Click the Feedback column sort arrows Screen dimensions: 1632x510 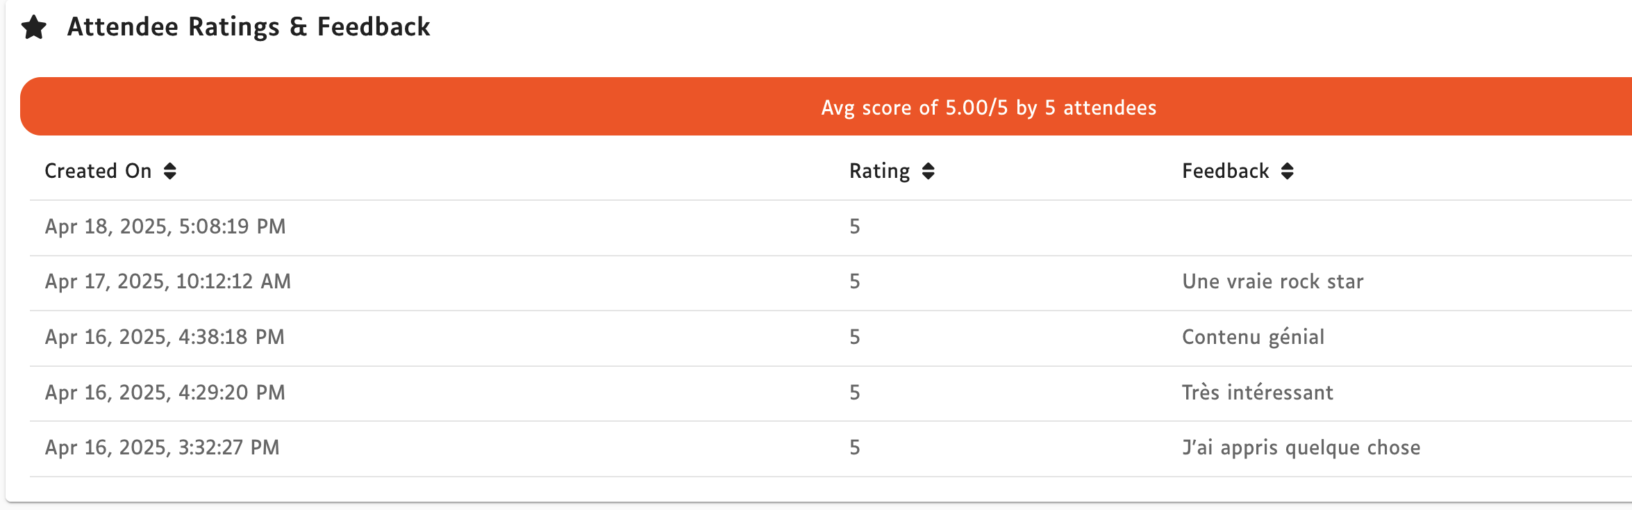1288,171
